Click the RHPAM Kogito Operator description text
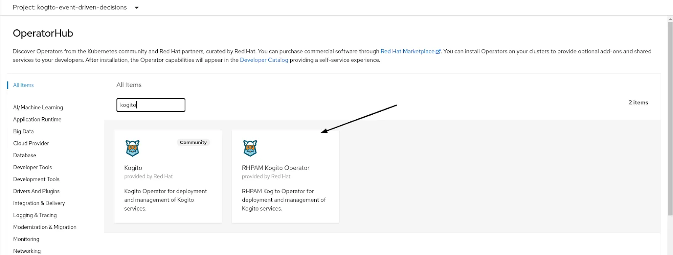The height and width of the screenshot is (255, 673). coord(284,200)
